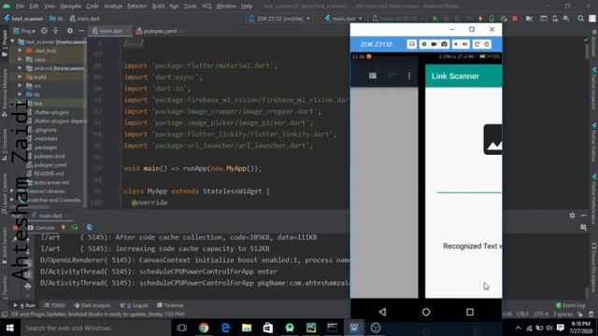The width and height of the screenshot is (598, 336).
Task: Open Search Everywhere magnifier icon
Action: pyautogui.click(x=580, y=19)
